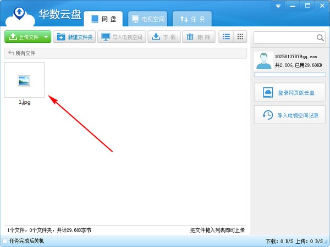This screenshot has height=247, width=330.
Task: Open the 网盘 tab
Action: 103,19
